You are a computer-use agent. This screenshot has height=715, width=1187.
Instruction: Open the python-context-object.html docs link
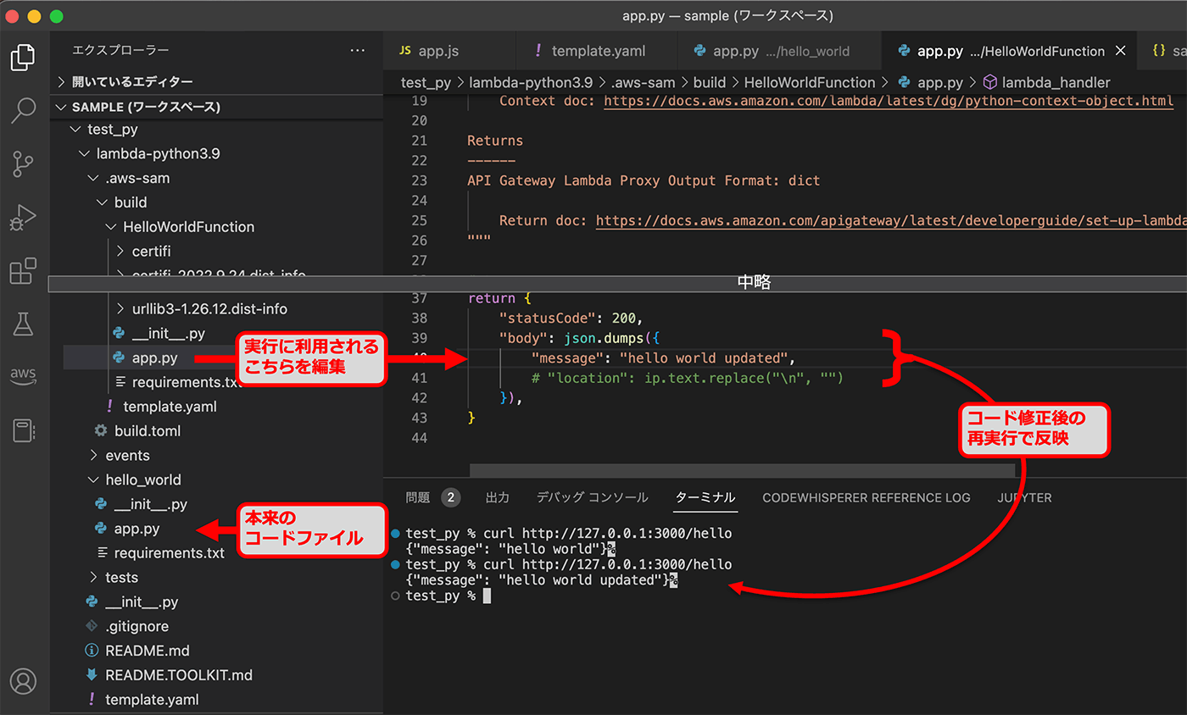coord(889,101)
